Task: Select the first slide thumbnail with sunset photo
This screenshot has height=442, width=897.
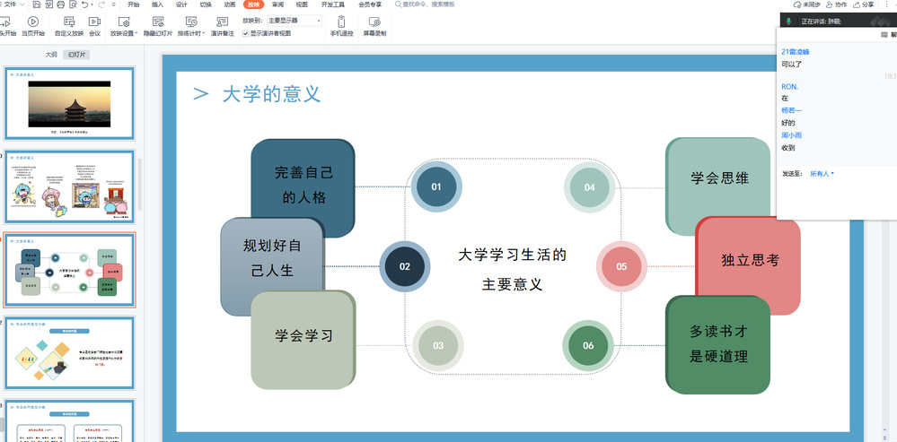Action: [x=69, y=102]
